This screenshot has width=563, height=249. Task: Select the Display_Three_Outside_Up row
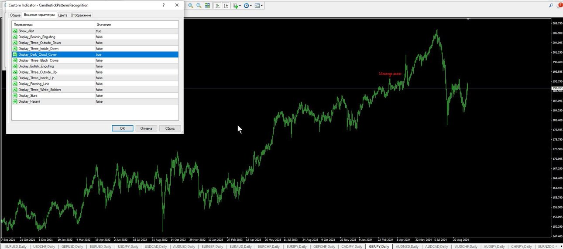(x=95, y=72)
